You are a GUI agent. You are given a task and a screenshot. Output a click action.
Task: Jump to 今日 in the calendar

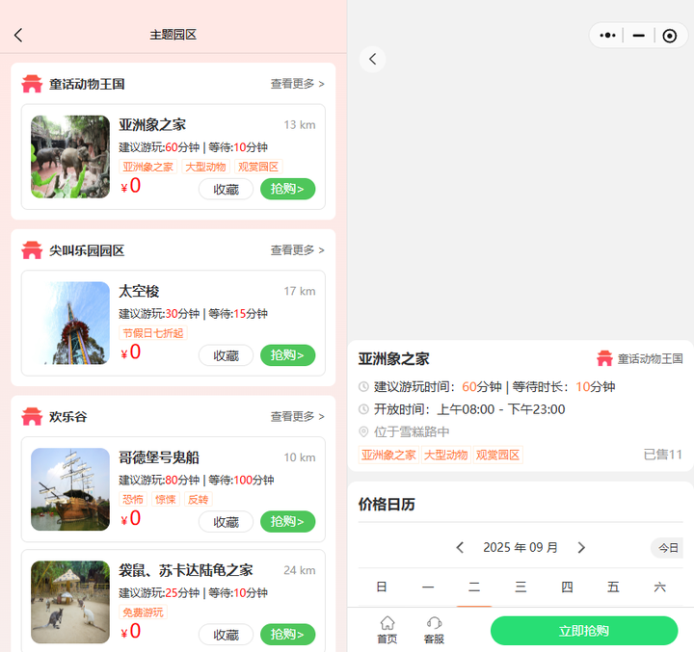(667, 548)
